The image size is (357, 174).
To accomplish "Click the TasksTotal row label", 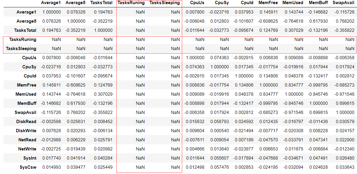I will click(25, 30).
